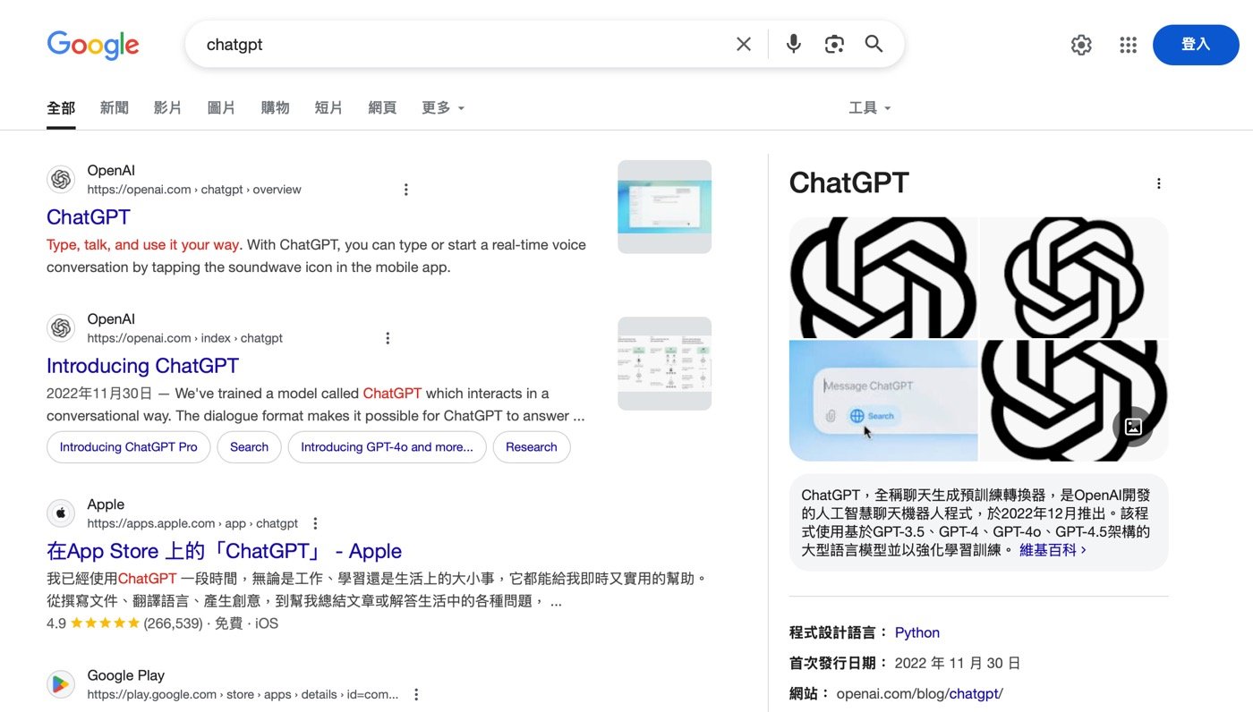Open knowledge panel three-dot menu
1253x712 pixels.
[x=1159, y=183]
